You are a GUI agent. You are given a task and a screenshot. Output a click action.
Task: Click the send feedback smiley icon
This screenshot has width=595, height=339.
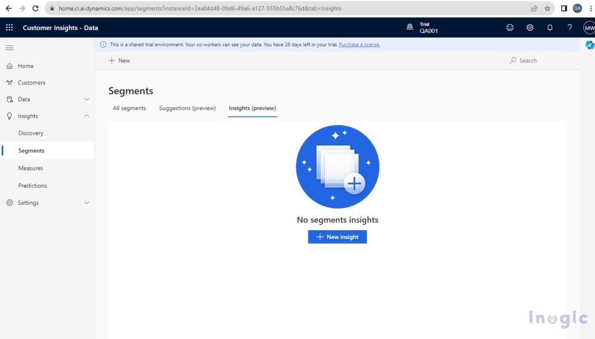point(510,27)
